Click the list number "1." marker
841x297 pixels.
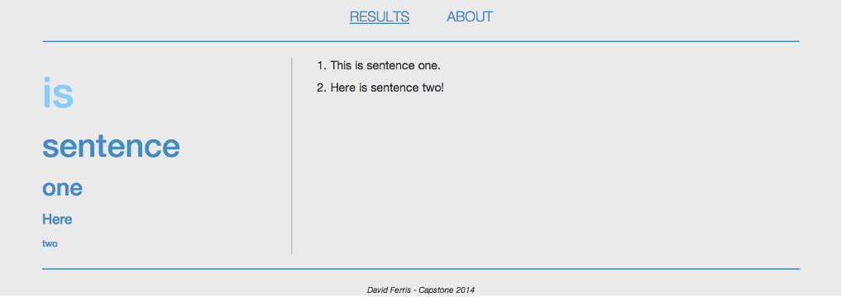tap(322, 66)
